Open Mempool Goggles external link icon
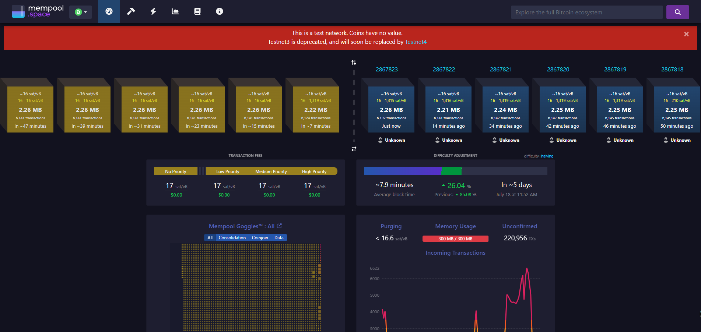 click(279, 226)
